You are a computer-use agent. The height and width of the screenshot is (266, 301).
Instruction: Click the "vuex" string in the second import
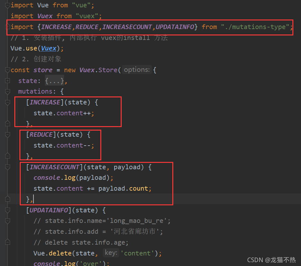(x=87, y=16)
